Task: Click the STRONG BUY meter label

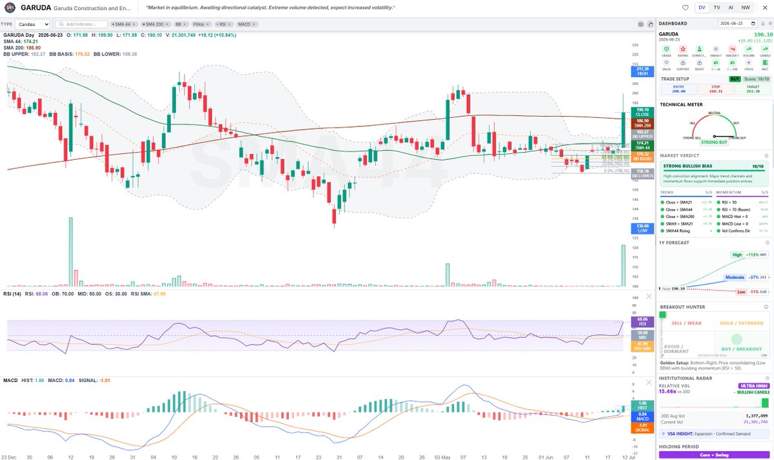Action: (x=714, y=142)
